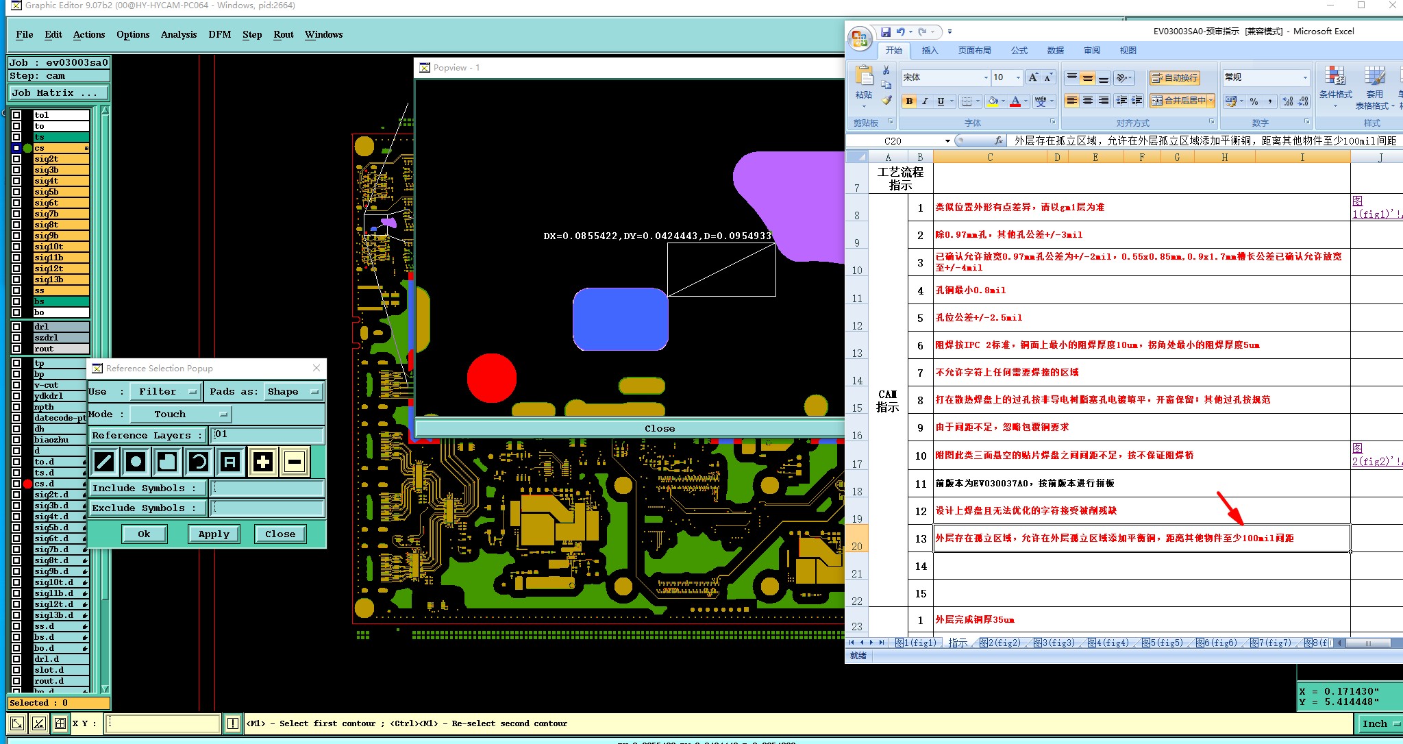Select the arc feature filter icon
Image resolution: width=1403 pixels, height=744 pixels.
pos(199,462)
